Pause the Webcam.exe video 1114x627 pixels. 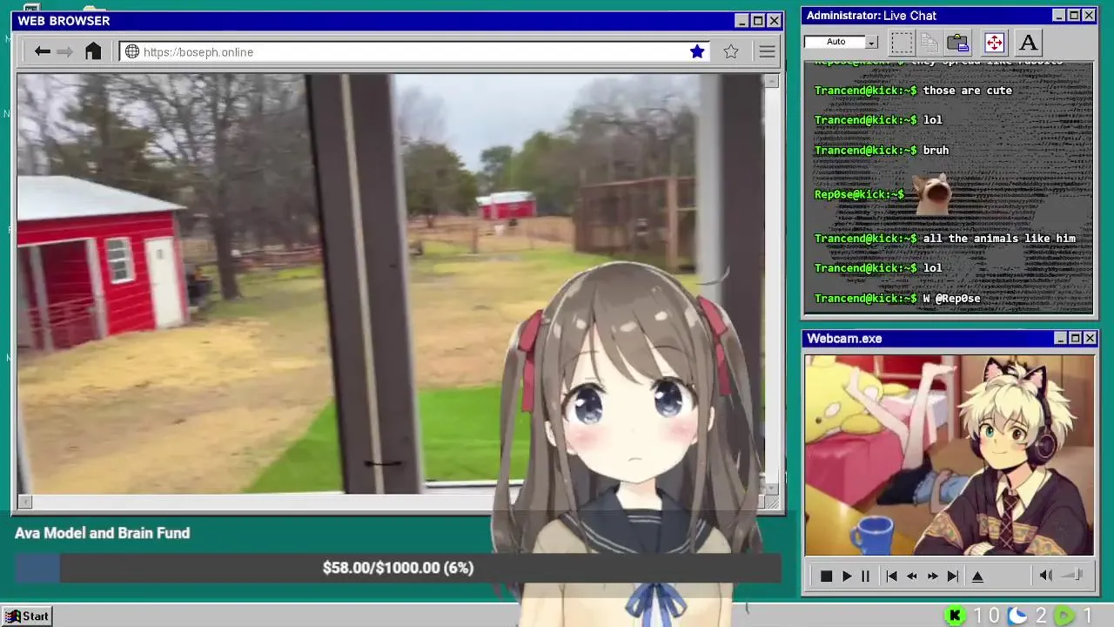pos(865,576)
